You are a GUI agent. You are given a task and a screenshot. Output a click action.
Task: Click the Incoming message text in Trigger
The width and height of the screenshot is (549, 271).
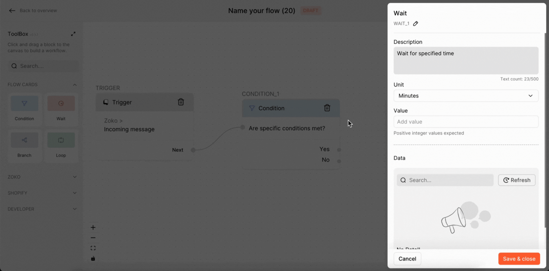129,129
